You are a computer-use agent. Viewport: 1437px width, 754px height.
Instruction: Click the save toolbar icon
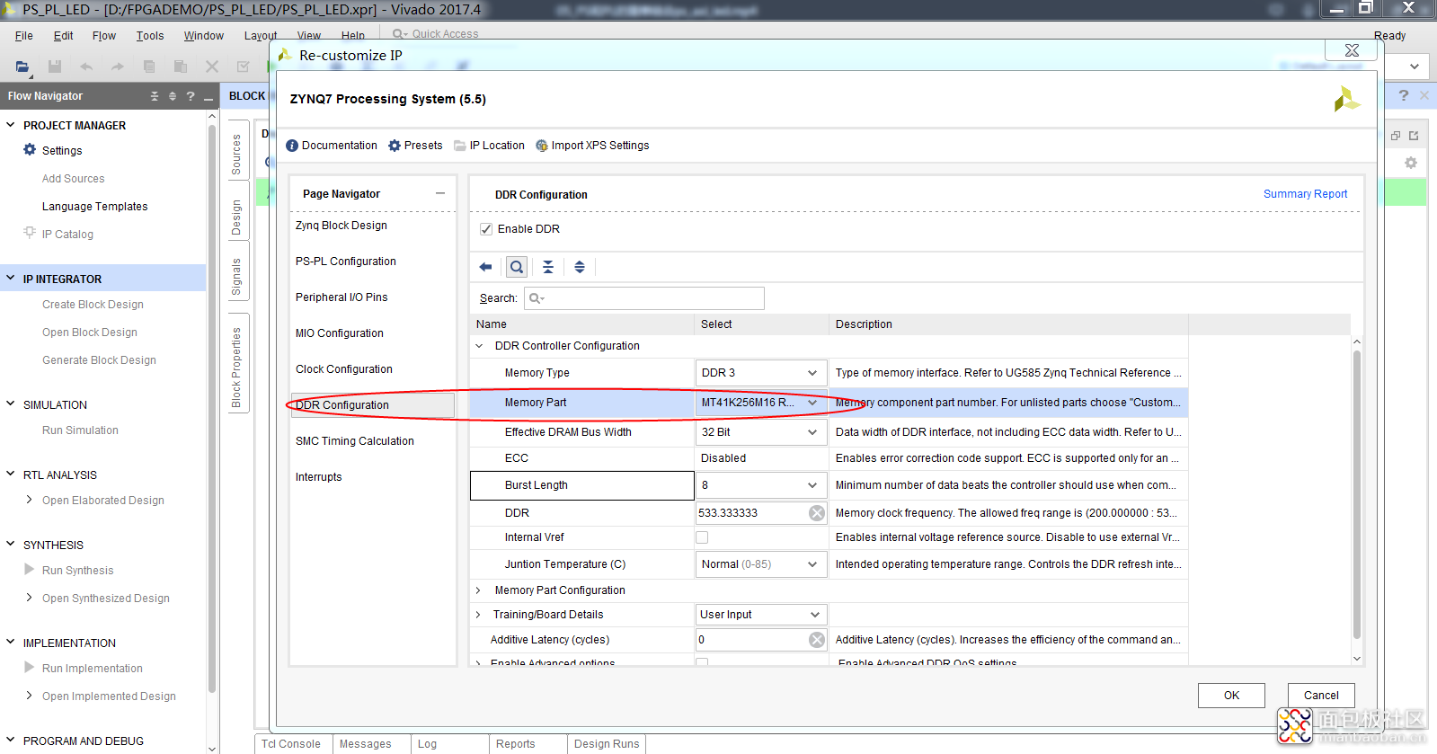click(55, 67)
